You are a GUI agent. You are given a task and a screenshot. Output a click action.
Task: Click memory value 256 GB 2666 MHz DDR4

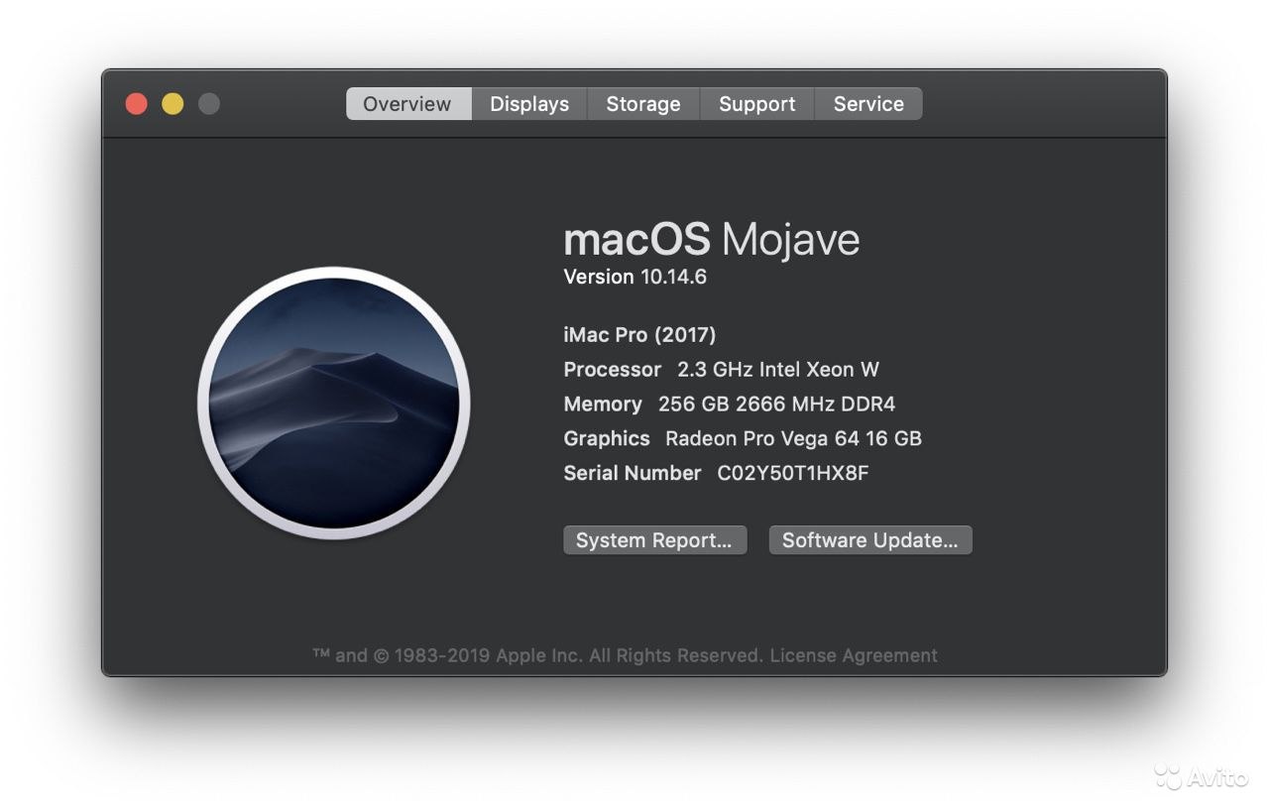click(x=776, y=405)
